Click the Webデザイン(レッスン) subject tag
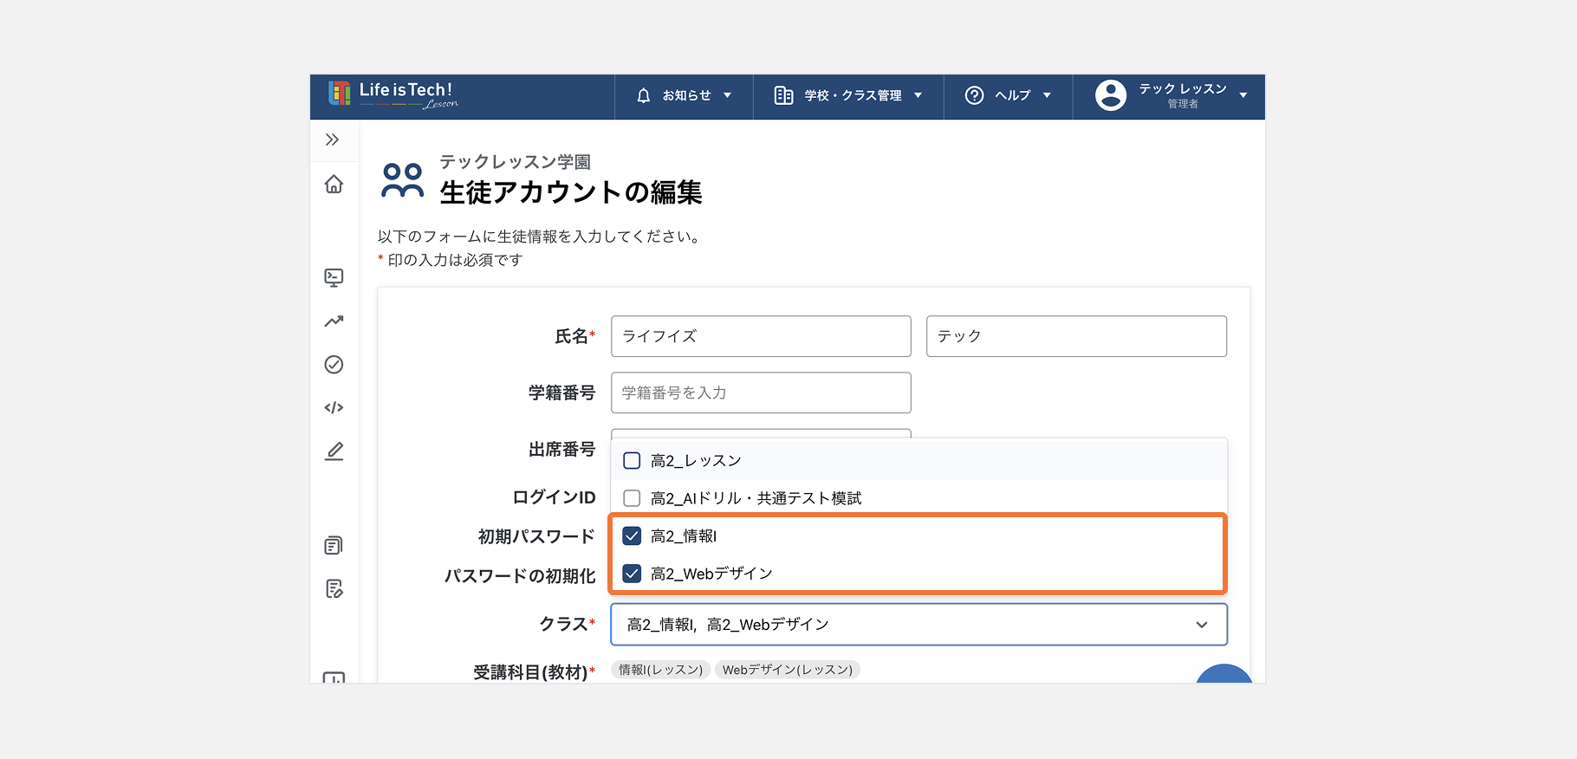 (x=788, y=670)
